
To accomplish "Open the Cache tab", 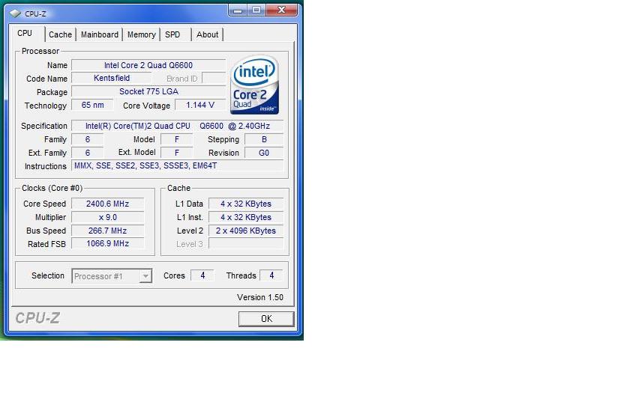I will coord(60,35).
